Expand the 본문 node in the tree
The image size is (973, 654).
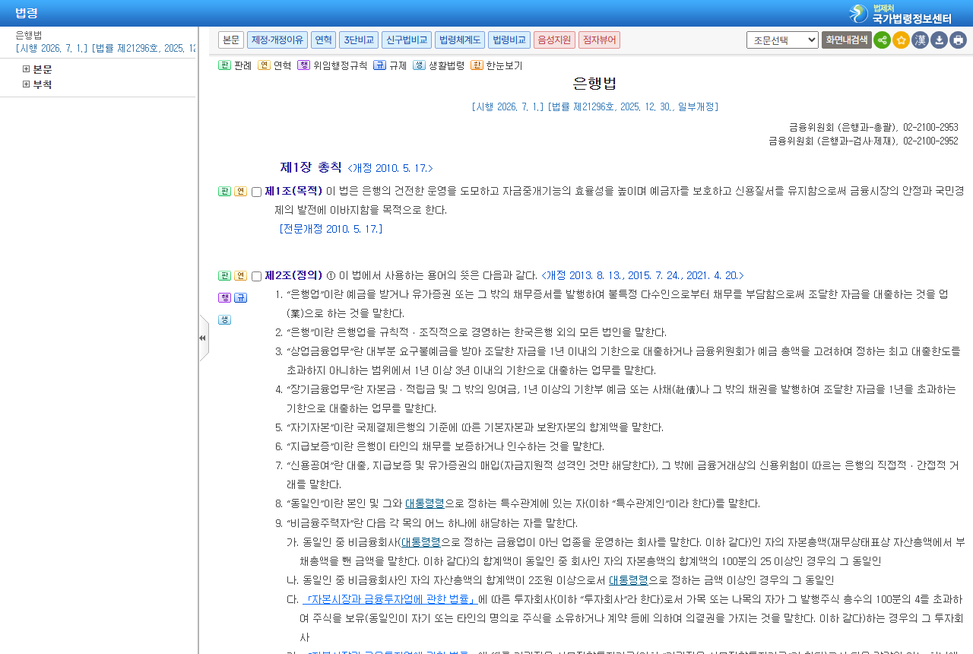click(26, 69)
